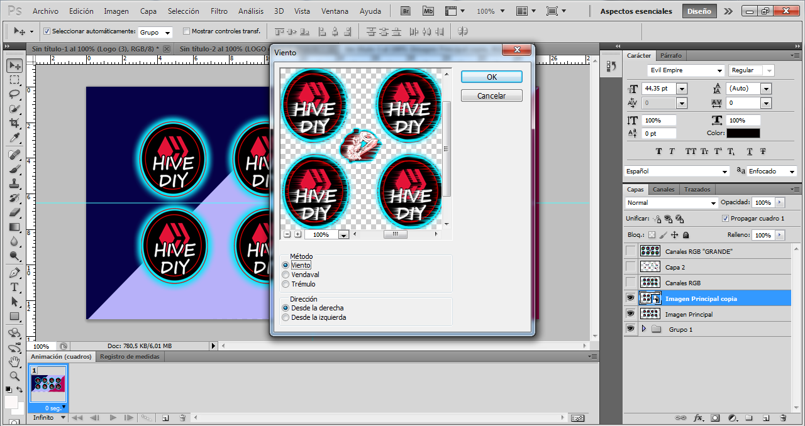Select the Pen tool
Image resolution: width=805 pixels, height=426 pixels.
point(14,273)
